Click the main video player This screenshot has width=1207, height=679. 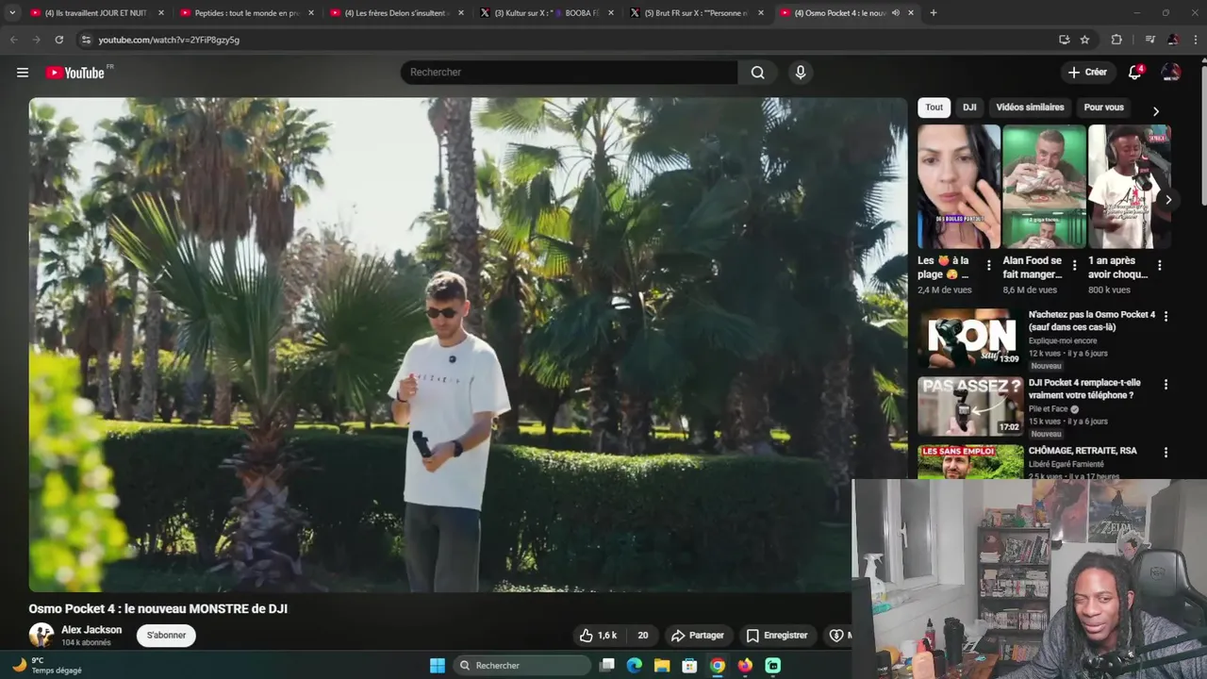468,345
